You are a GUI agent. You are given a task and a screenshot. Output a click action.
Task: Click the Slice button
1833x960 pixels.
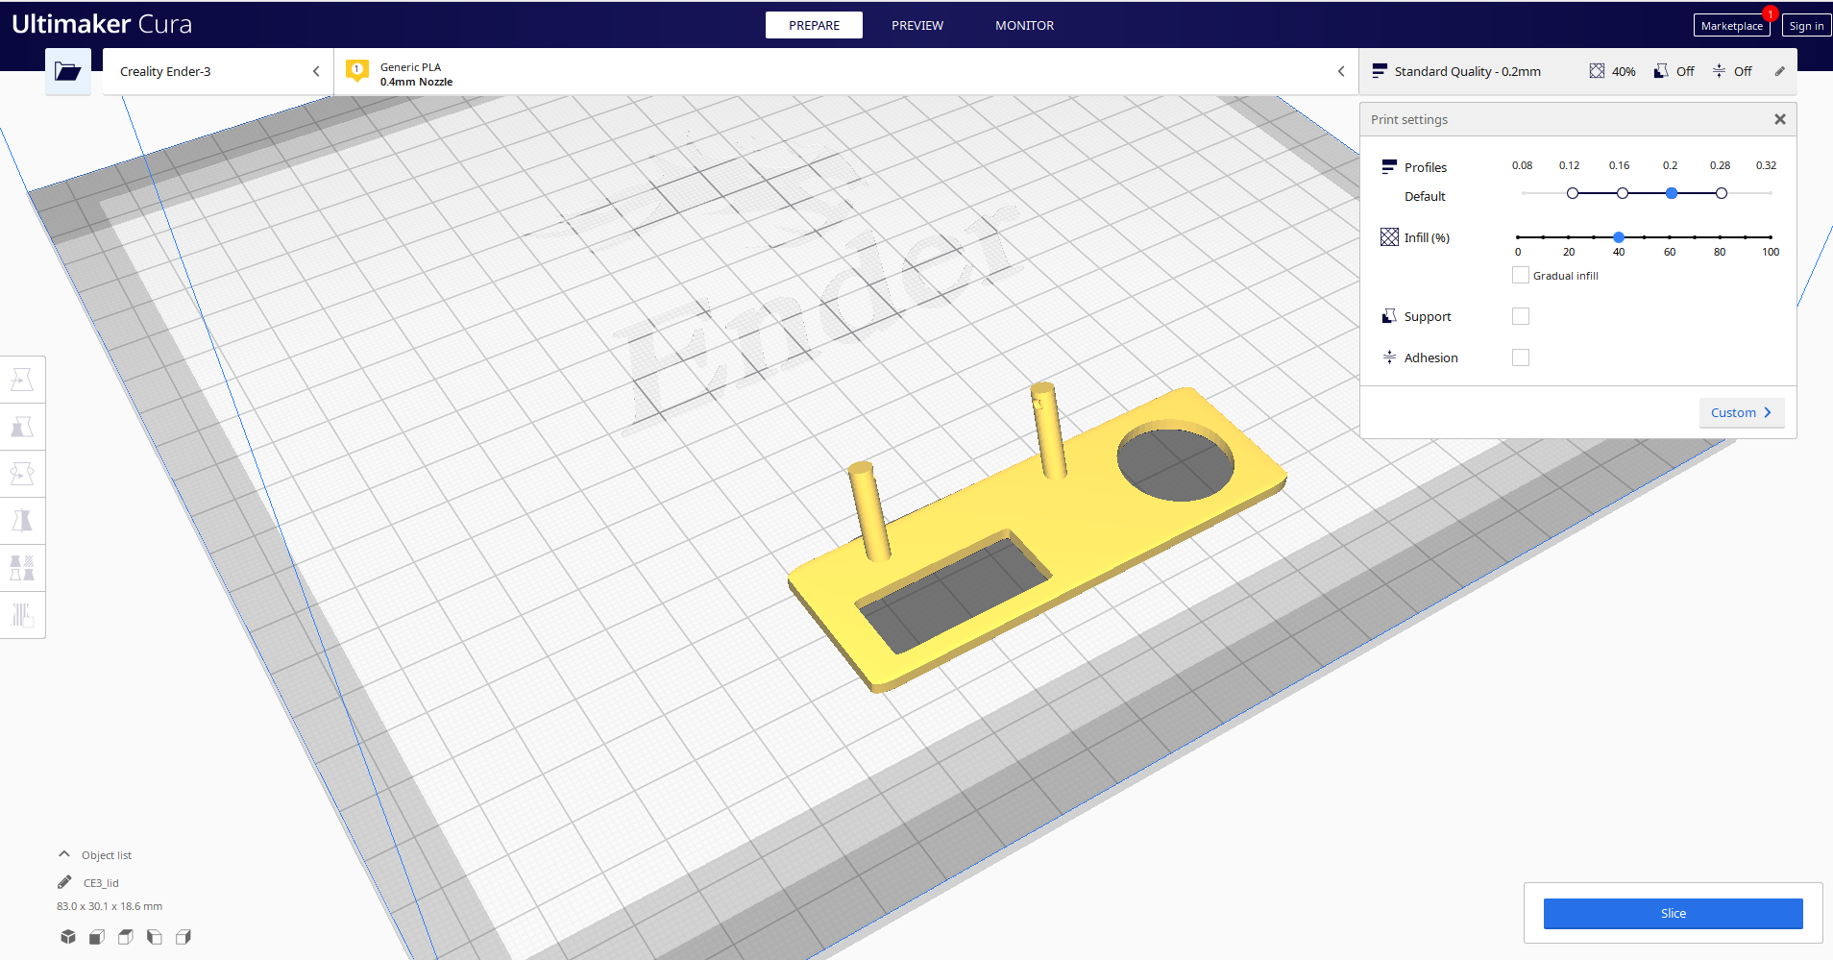[x=1673, y=914]
